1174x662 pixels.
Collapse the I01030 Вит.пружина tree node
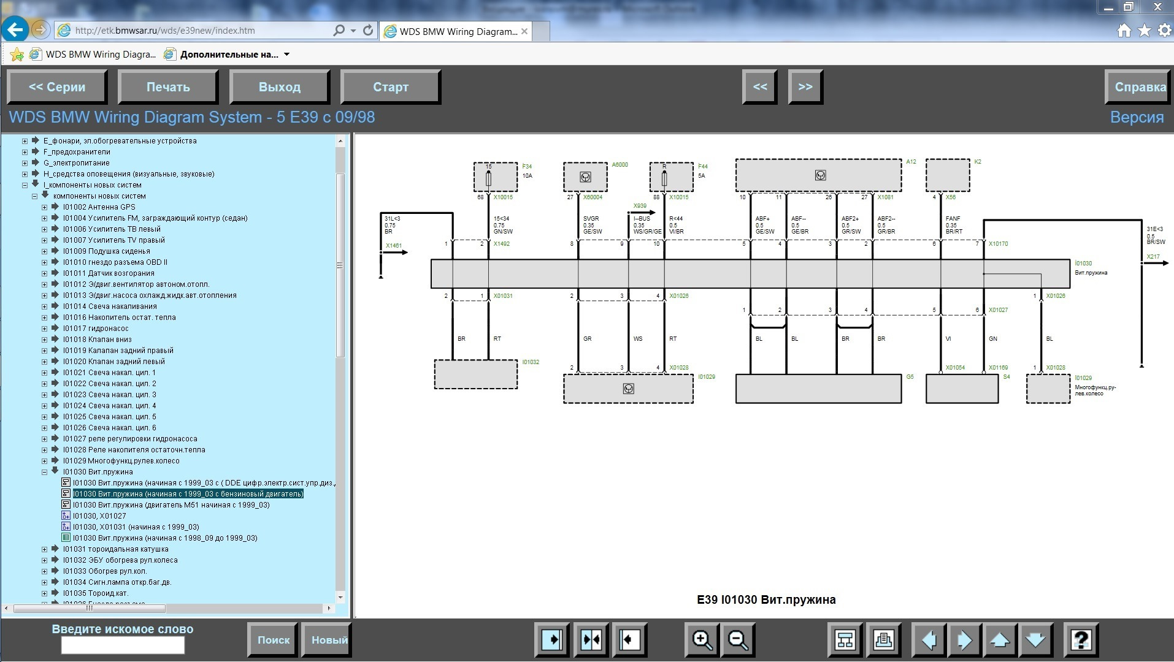click(x=44, y=472)
